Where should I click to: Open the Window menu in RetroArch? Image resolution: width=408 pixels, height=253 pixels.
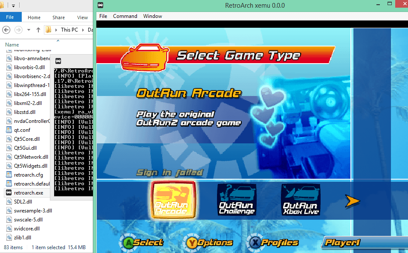point(152,16)
